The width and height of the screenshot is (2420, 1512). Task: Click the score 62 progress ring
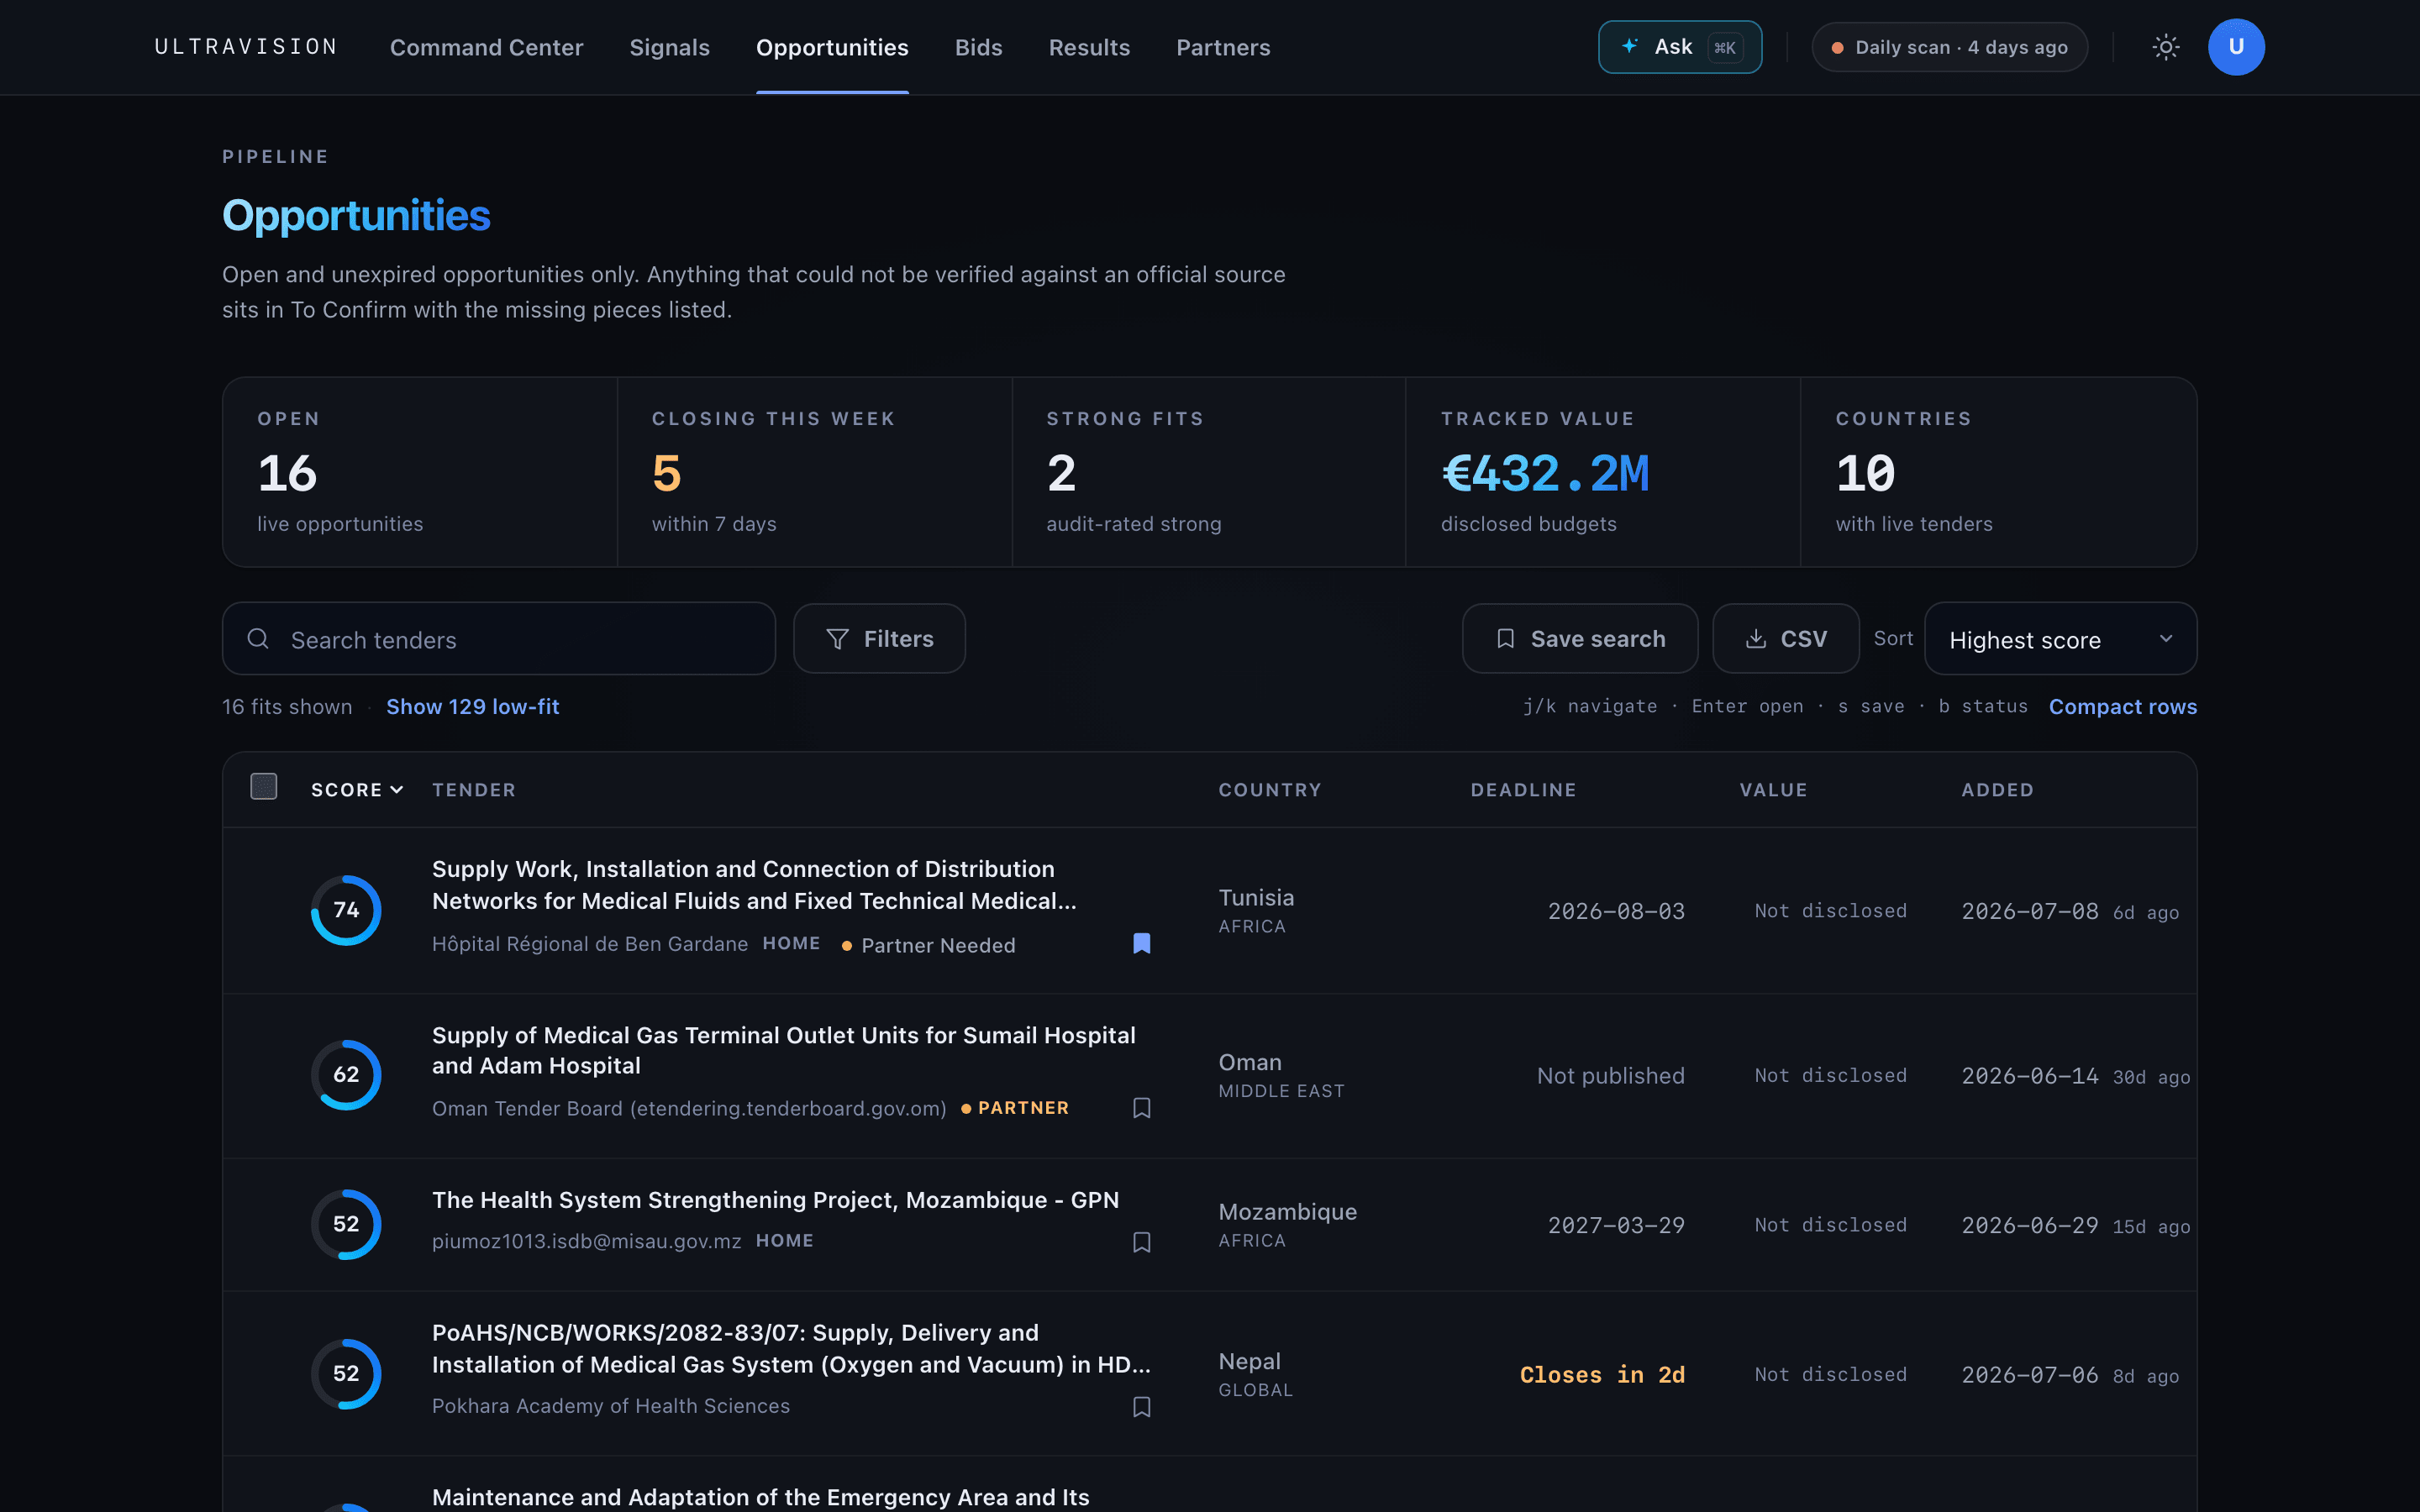point(346,1075)
